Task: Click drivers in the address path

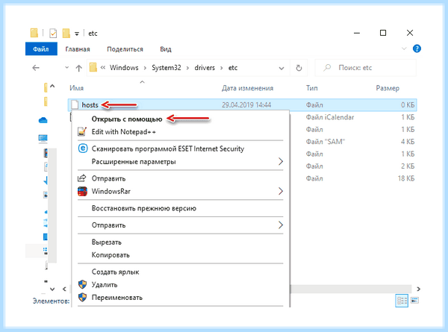Action: click(x=205, y=68)
